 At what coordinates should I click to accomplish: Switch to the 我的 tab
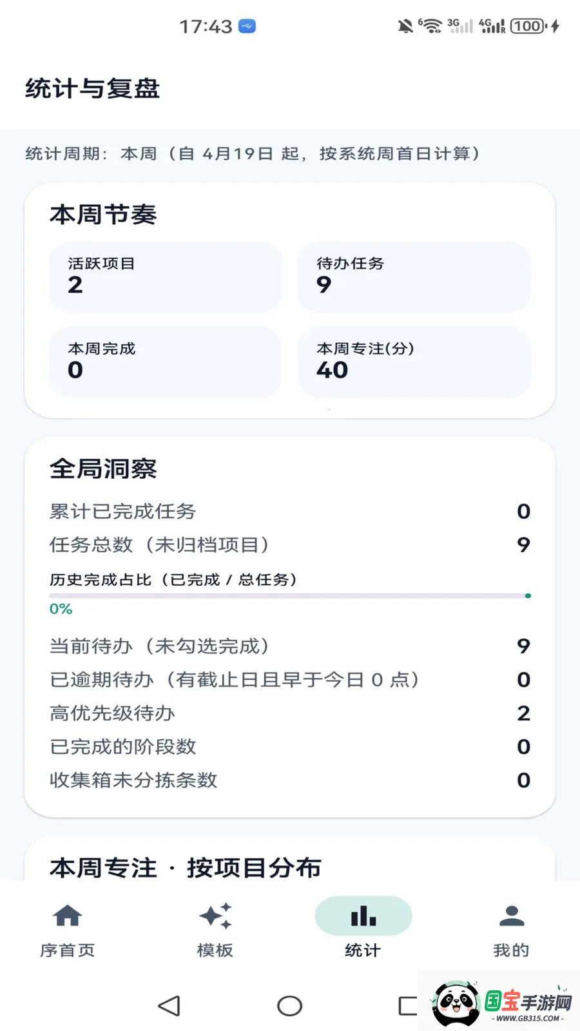coord(511,950)
